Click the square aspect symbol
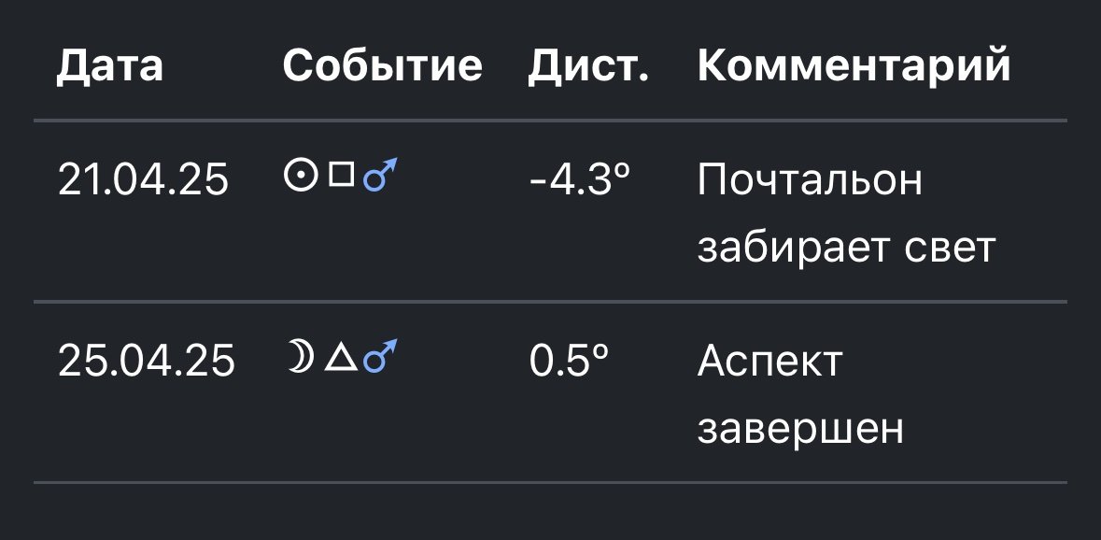This screenshot has height=540, width=1101. (x=341, y=174)
